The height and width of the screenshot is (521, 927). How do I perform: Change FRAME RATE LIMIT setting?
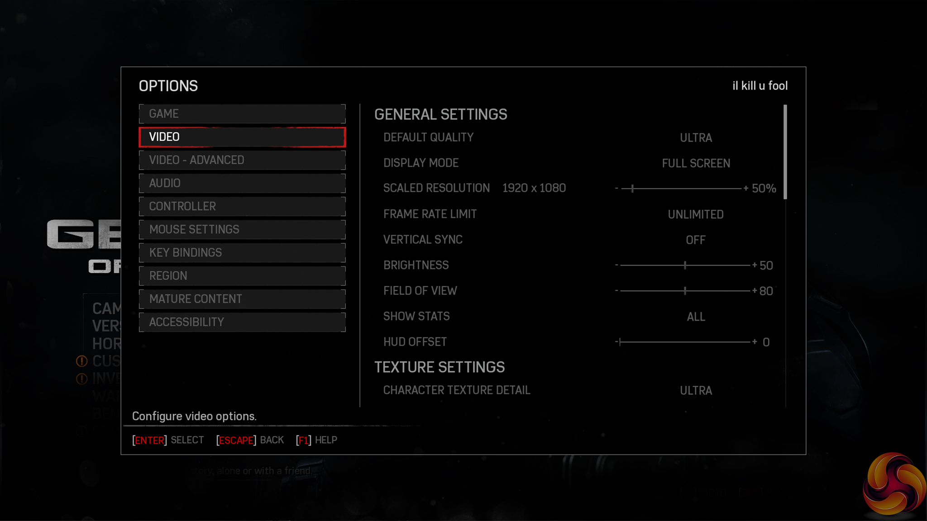tap(696, 214)
